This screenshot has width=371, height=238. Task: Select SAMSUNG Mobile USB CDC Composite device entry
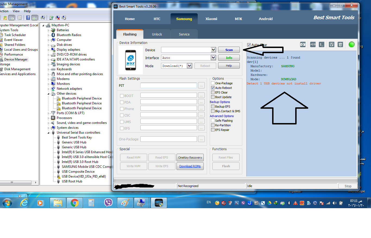click(x=87, y=167)
